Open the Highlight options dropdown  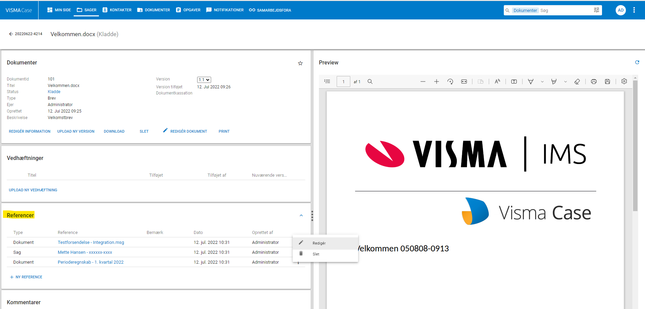(566, 82)
